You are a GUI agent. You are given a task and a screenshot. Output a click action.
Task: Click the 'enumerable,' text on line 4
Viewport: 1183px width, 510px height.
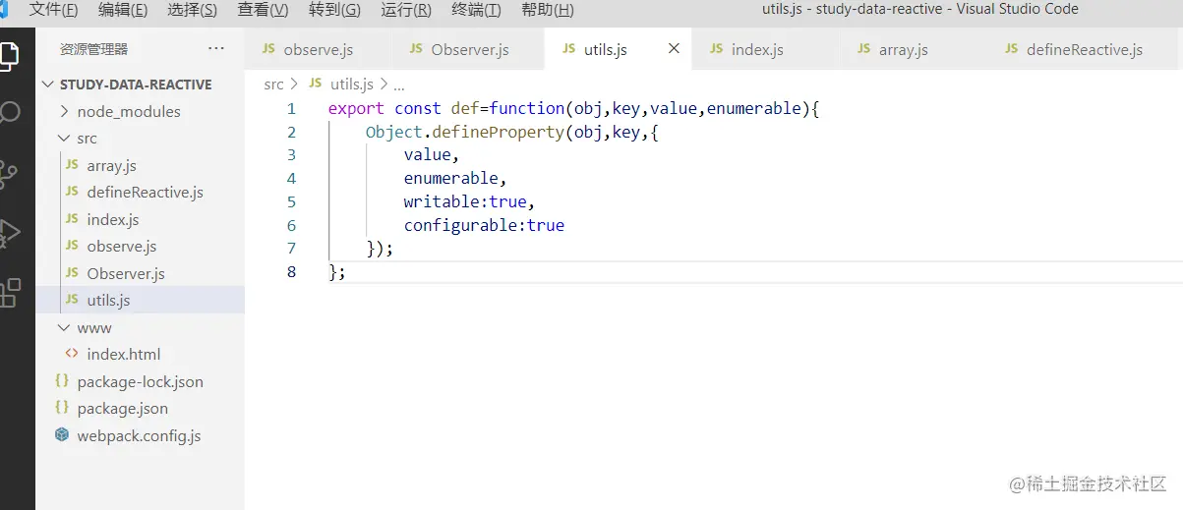pyautogui.click(x=455, y=179)
